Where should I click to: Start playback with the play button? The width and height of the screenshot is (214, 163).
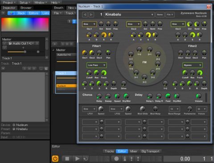77,159
